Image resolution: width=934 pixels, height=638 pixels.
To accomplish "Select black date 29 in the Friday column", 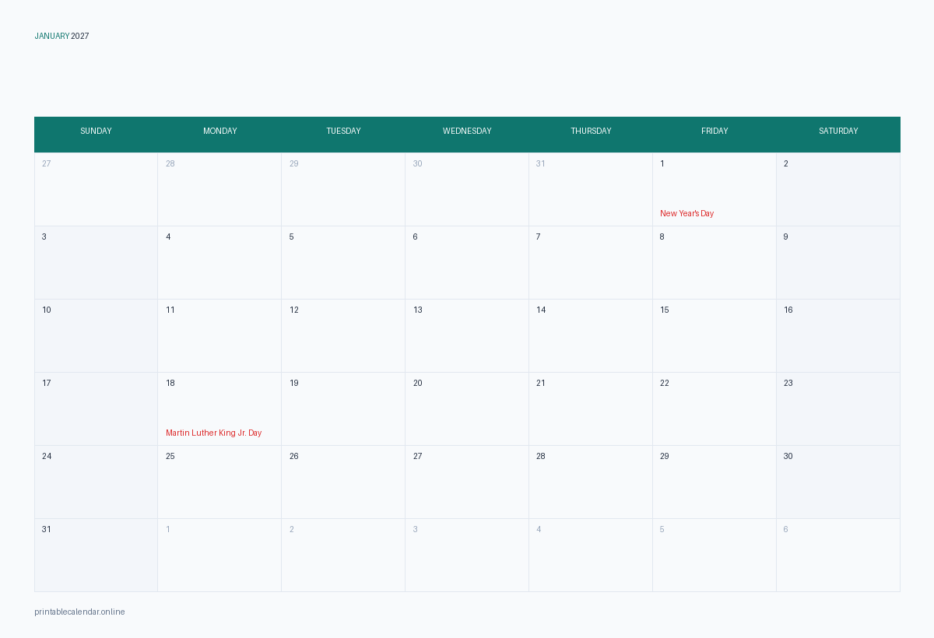I will tap(665, 457).
